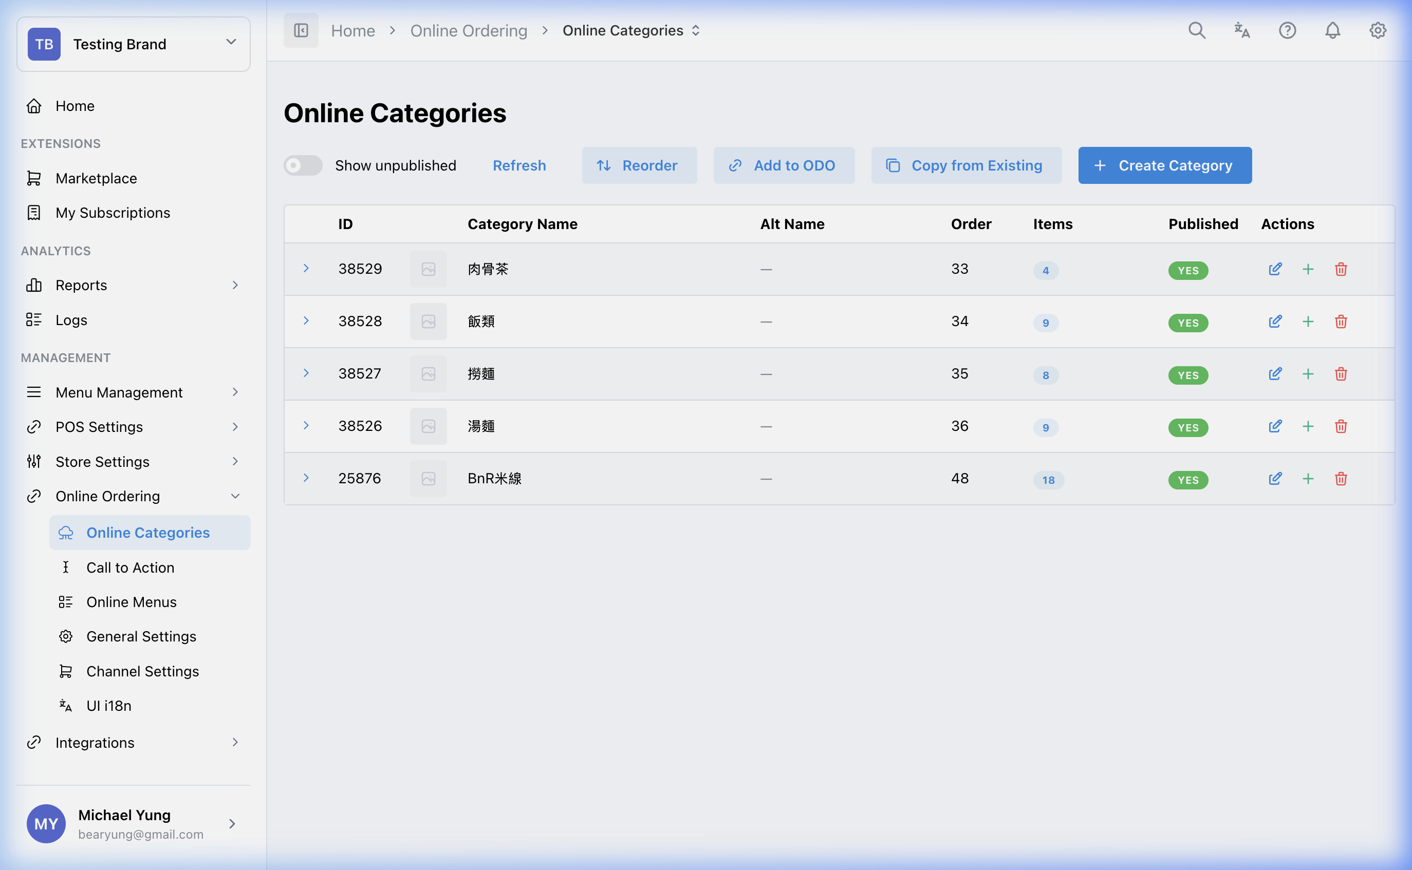
Task: Expand the row for category 38529
Action: tap(306, 268)
